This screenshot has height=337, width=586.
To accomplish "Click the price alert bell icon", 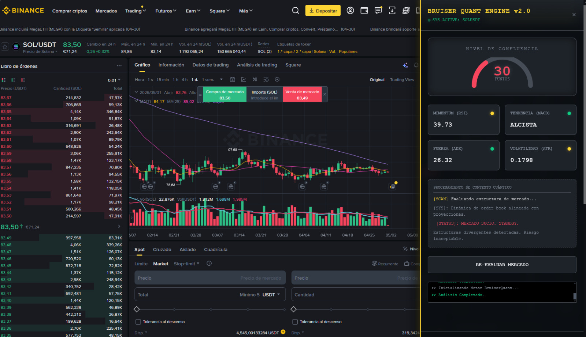I will (x=416, y=65).
